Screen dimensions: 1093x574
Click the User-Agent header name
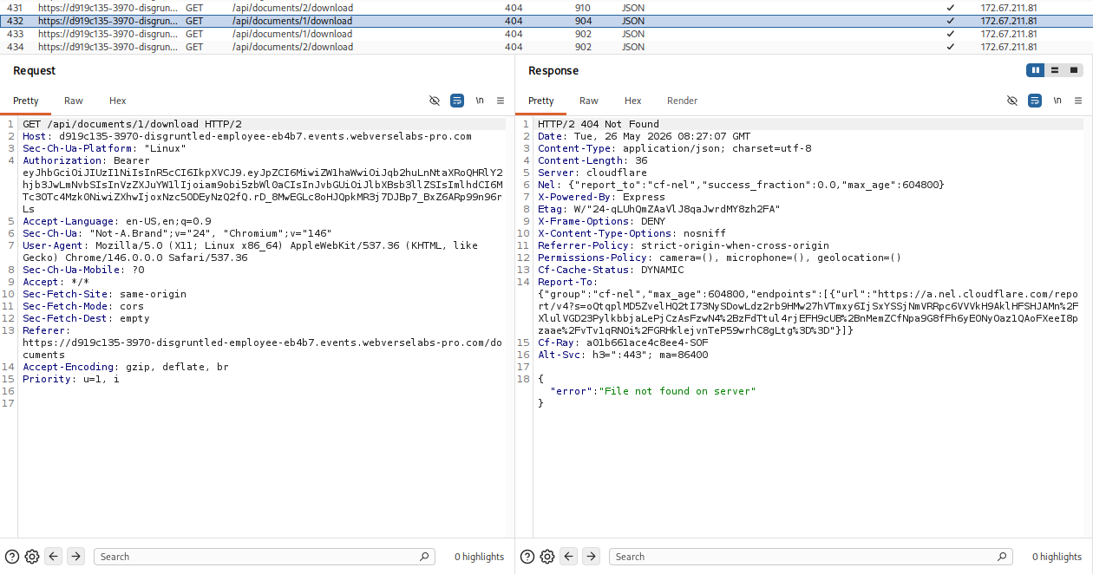[x=51, y=245]
